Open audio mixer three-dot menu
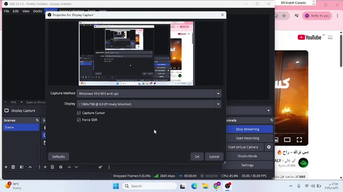The image size is (343, 192). coord(109,167)
